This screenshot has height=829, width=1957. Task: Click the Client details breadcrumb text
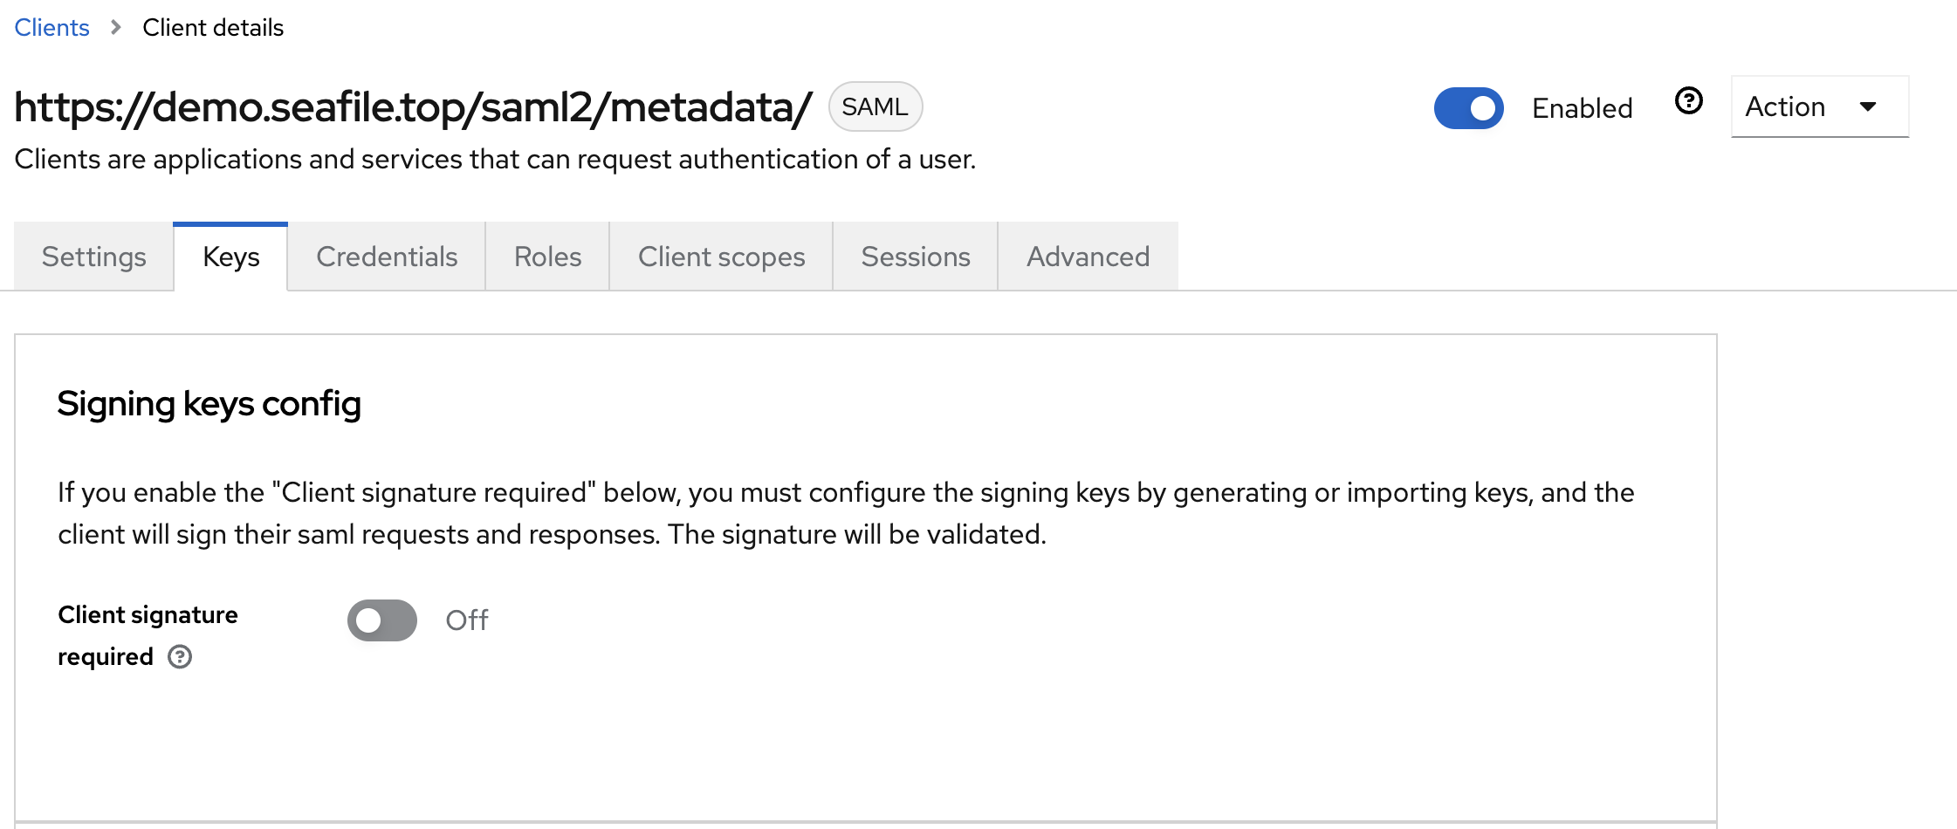pyautogui.click(x=213, y=28)
